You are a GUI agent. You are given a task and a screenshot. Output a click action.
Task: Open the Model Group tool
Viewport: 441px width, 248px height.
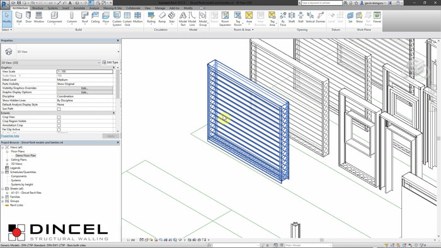tap(203, 19)
